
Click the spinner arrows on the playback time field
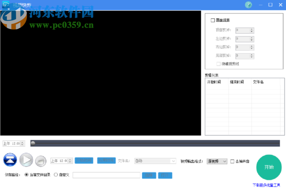click(22, 144)
